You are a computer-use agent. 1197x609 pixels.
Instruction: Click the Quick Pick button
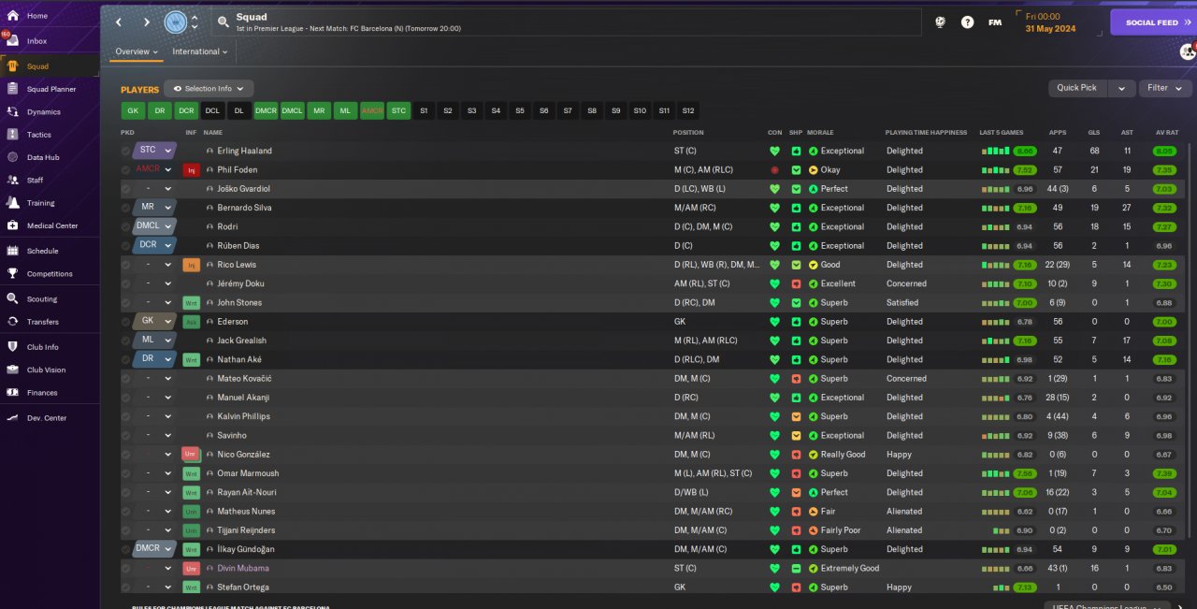point(1077,88)
